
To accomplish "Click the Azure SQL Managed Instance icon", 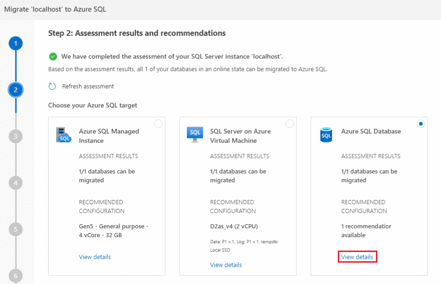I will (x=64, y=135).
